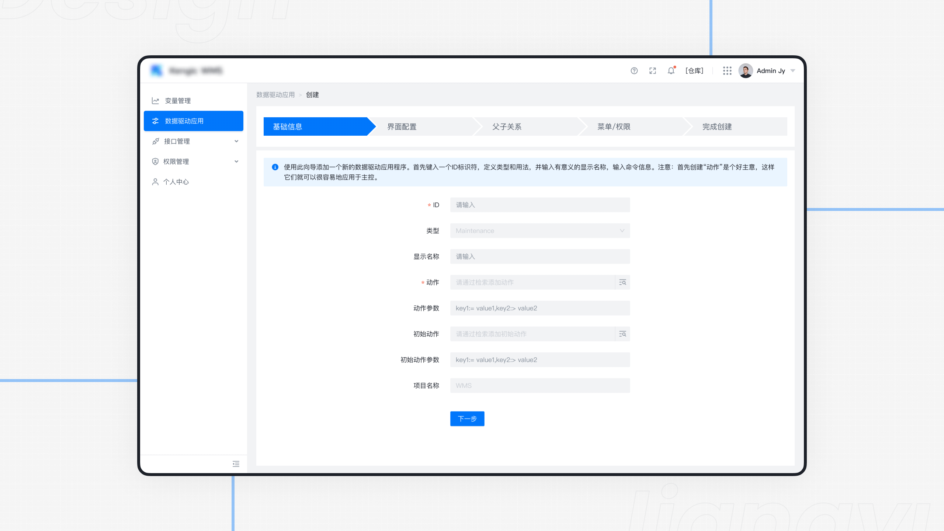Open 个人中心 via the person icon
The image size is (944, 531).
click(x=155, y=181)
